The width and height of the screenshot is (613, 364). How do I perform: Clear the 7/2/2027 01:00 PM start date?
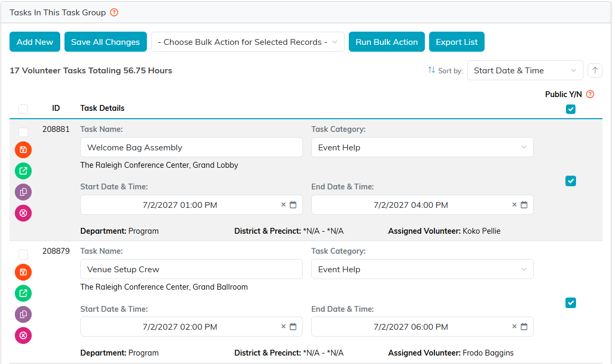tap(283, 205)
